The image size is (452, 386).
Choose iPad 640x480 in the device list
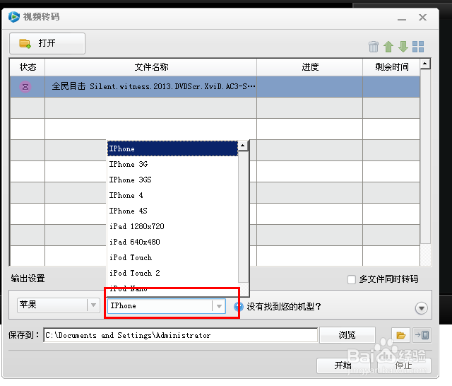point(172,242)
